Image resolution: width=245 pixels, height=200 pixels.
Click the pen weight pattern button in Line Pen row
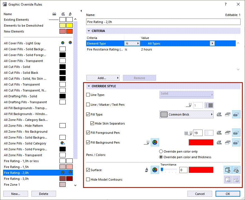pyautogui.click(x=209, y=105)
